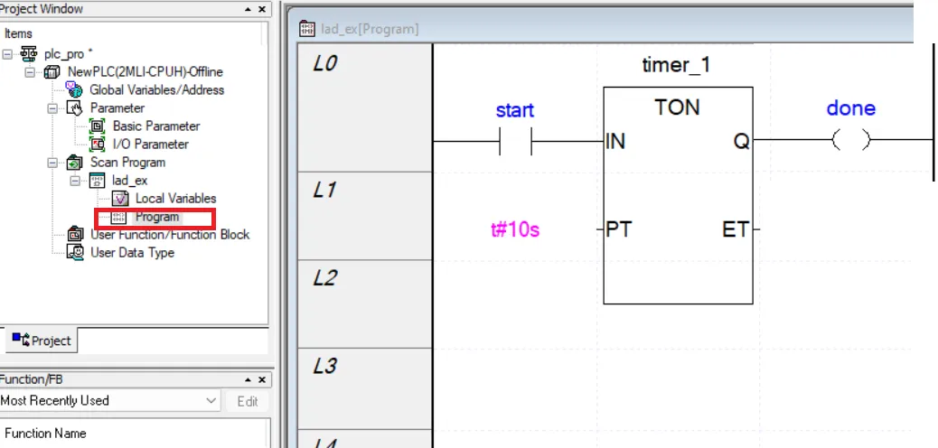Select rung label L1
The width and height of the screenshot is (938, 448).
[324, 191]
